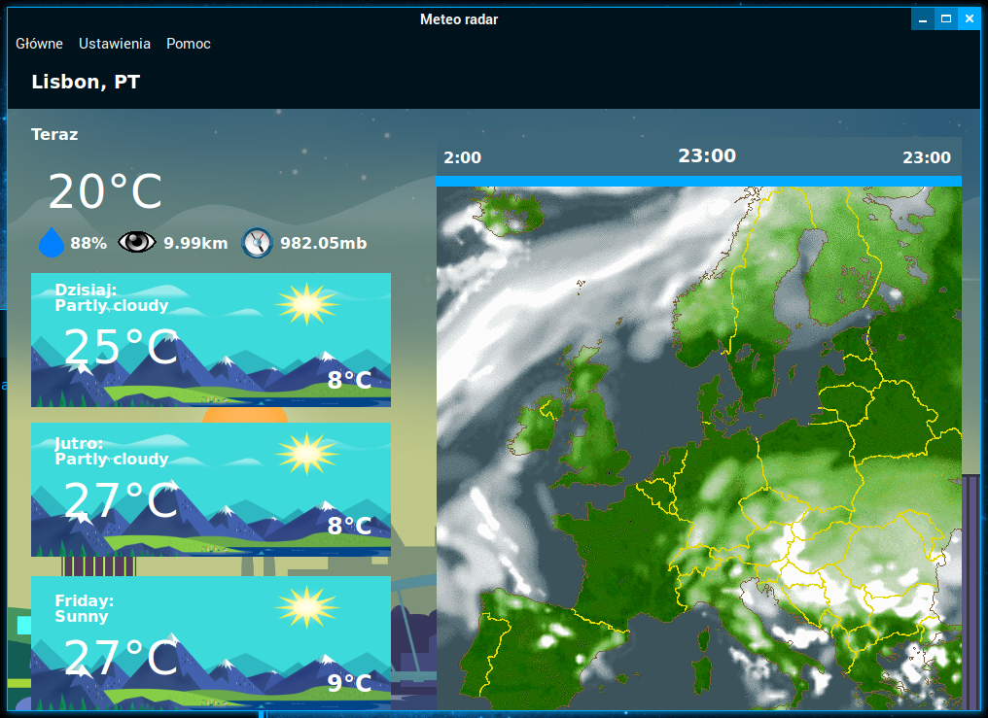Screen dimensions: 988x718
Task: Click the eye visibility icon
Action: click(x=137, y=242)
